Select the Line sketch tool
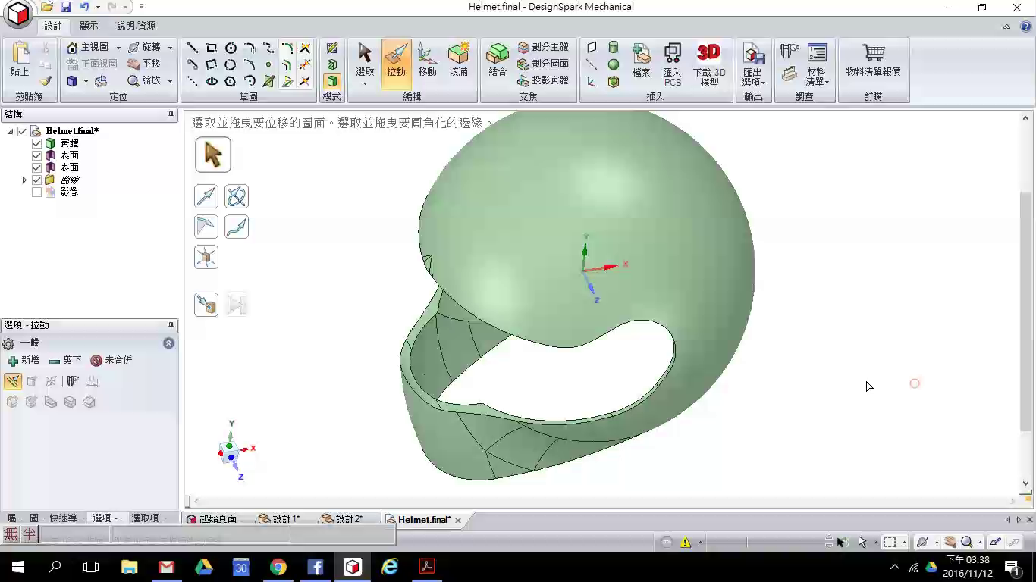This screenshot has height=582, width=1036. tap(193, 48)
